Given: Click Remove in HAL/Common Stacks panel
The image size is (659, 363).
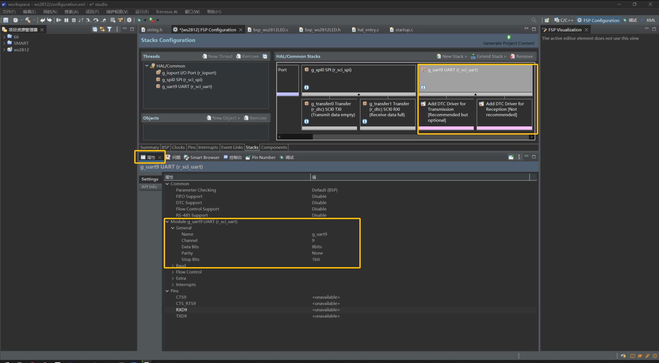Looking at the screenshot, I should 521,57.
